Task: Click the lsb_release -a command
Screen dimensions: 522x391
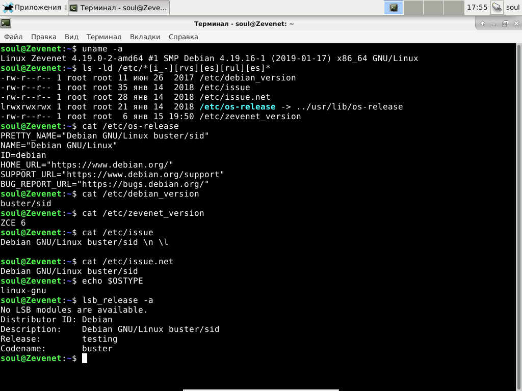Action: [x=118, y=300]
